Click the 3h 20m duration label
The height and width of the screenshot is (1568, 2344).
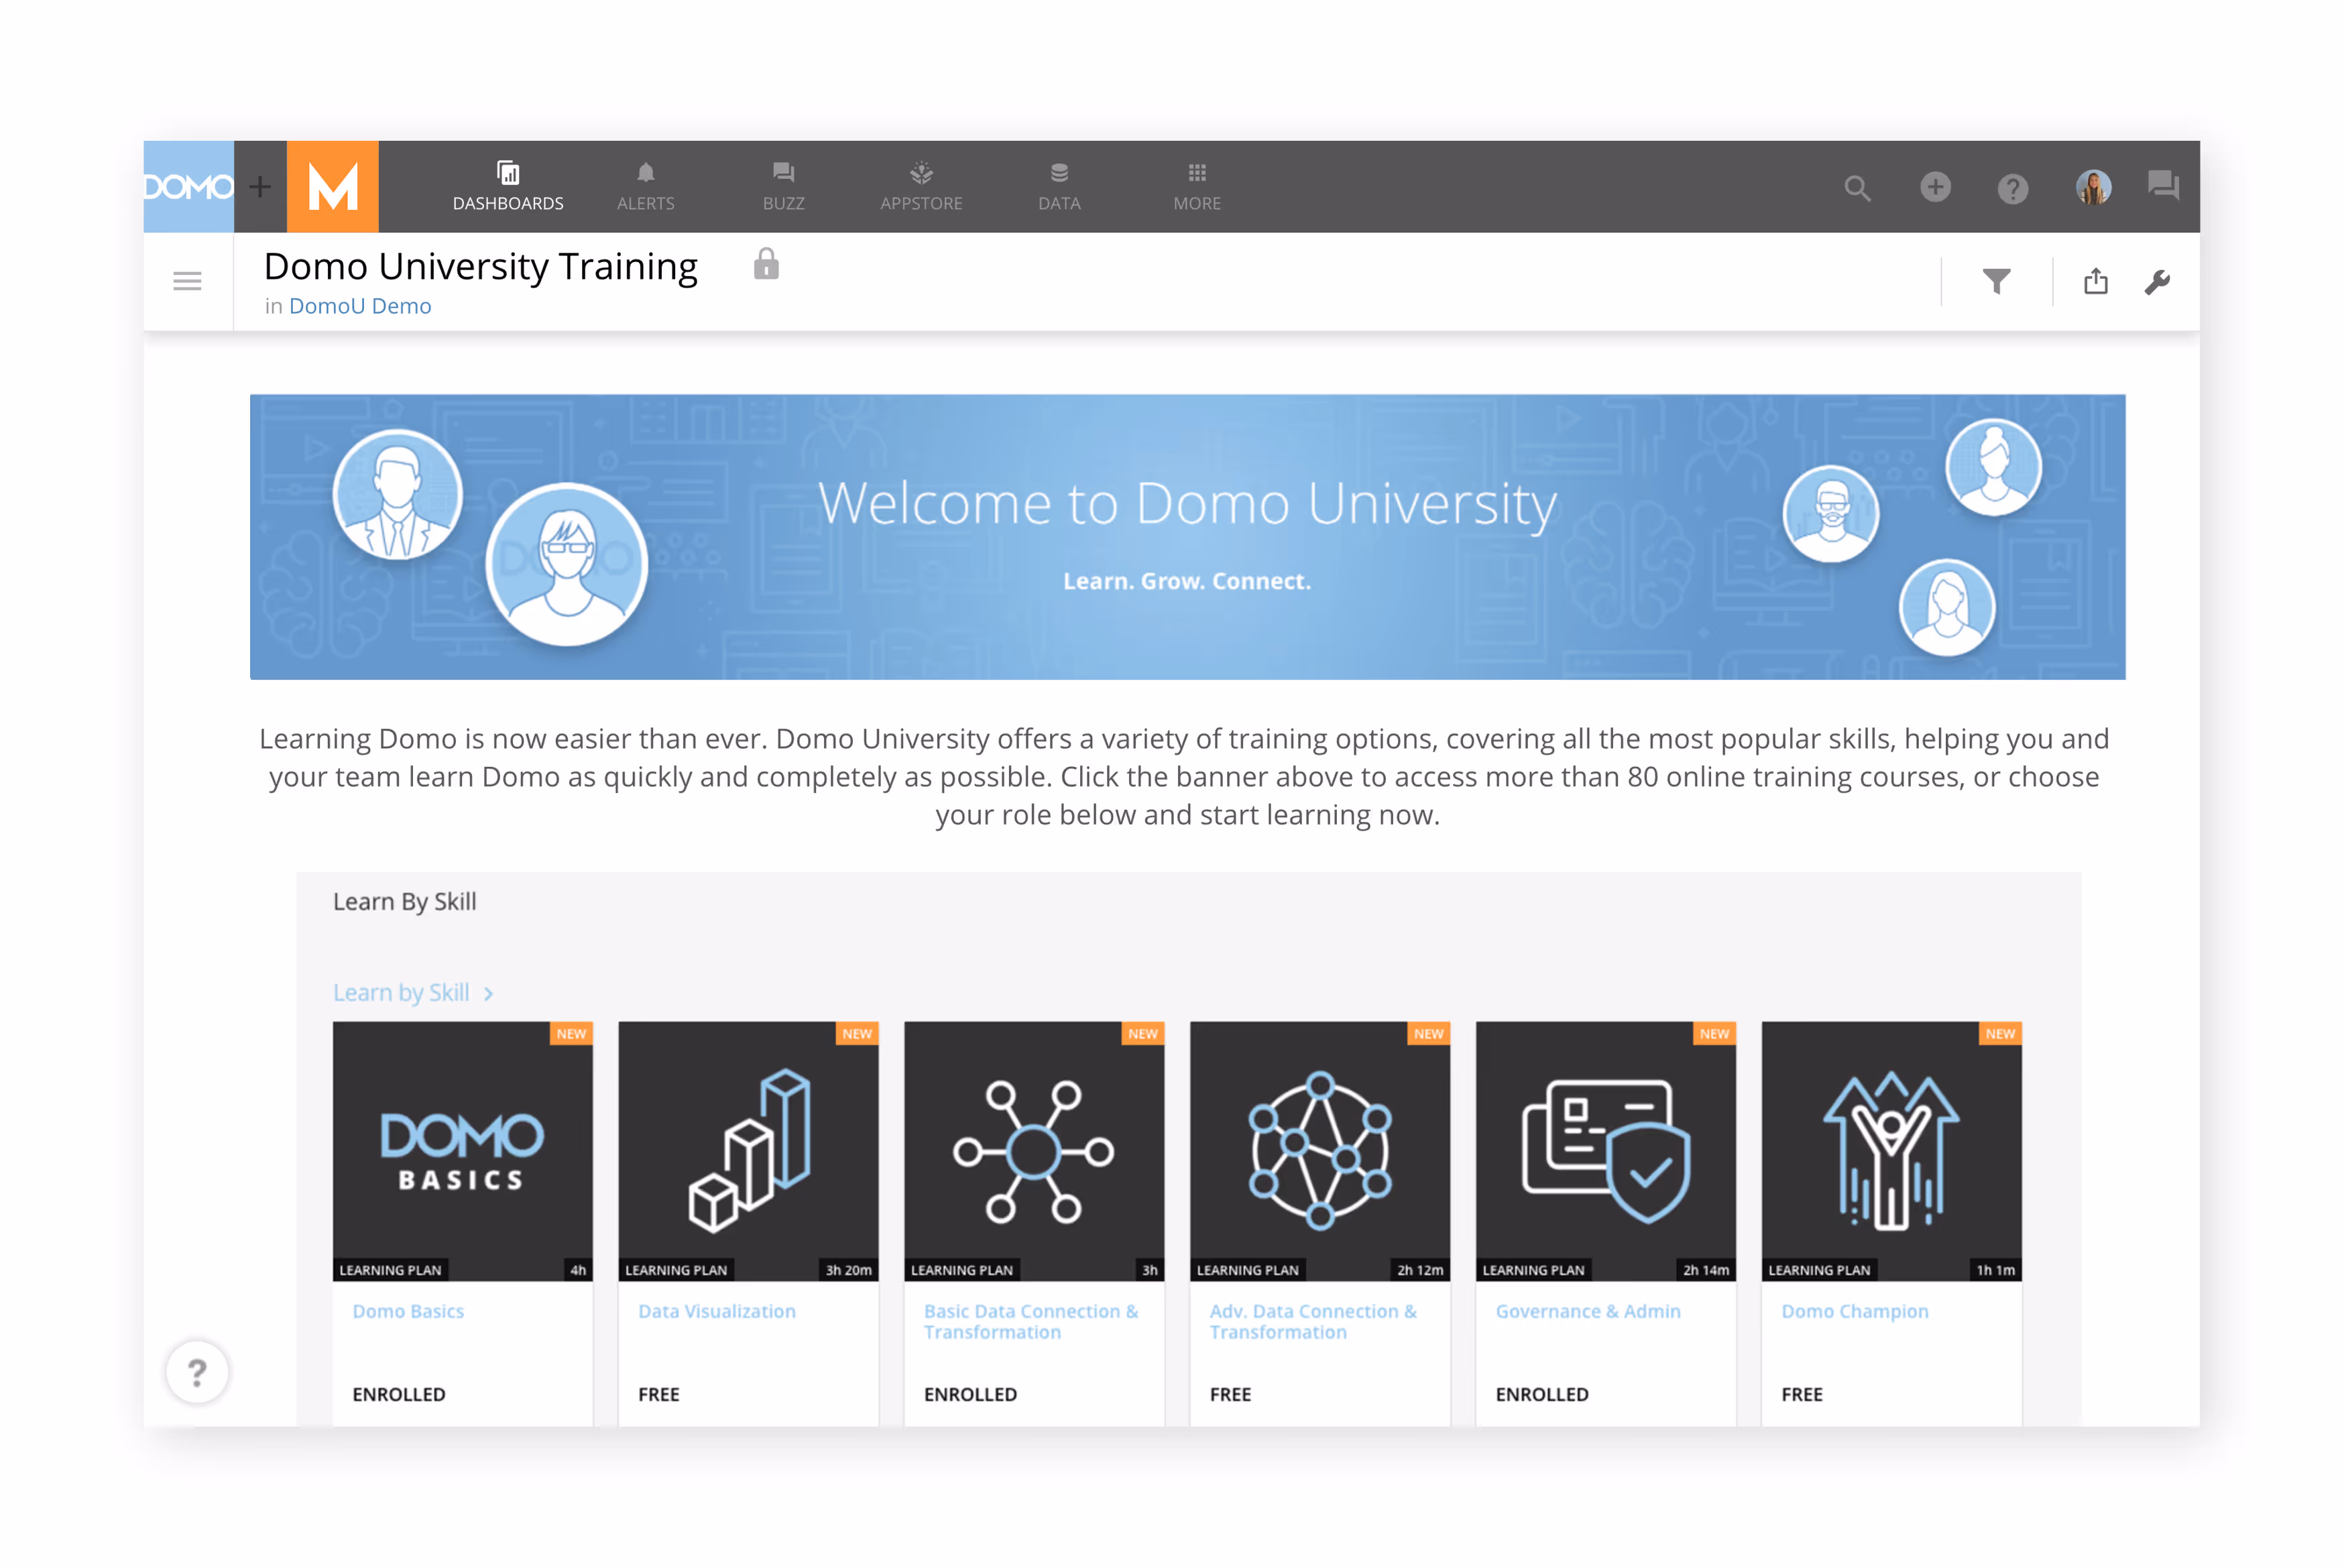pyautogui.click(x=848, y=1270)
